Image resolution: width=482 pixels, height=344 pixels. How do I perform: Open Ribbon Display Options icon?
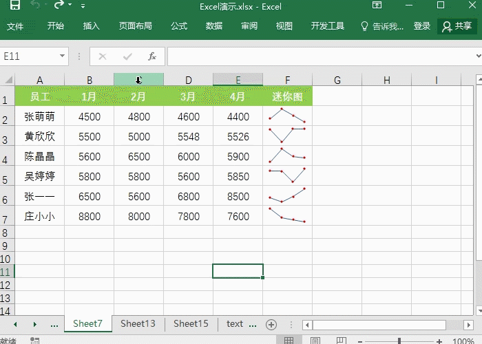(x=377, y=5)
